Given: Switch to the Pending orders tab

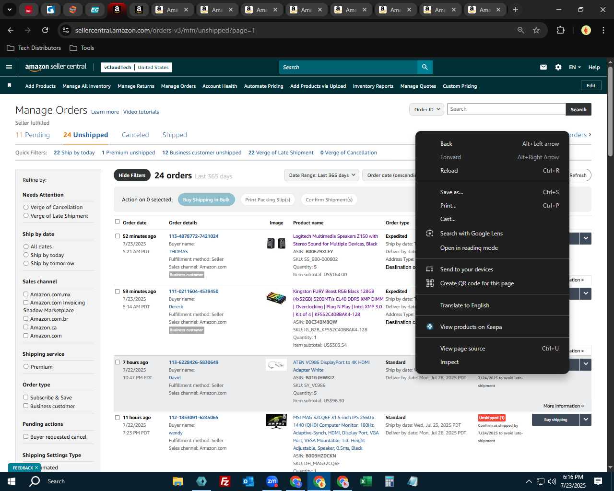Looking at the screenshot, I should tap(33, 135).
